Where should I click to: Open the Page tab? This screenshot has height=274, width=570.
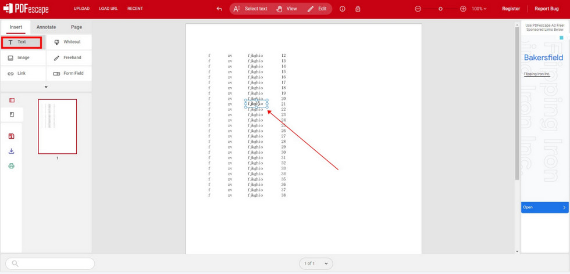pyautogui.click(x=76, y=27)
